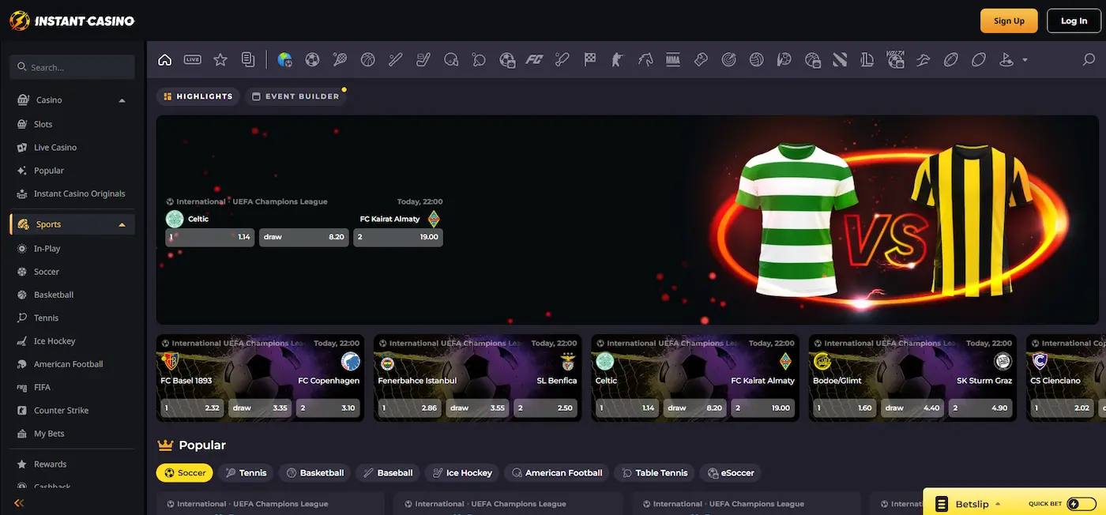Select the boxing glove icon
This screenshot has width=1106, height=515.
(700, 59)
